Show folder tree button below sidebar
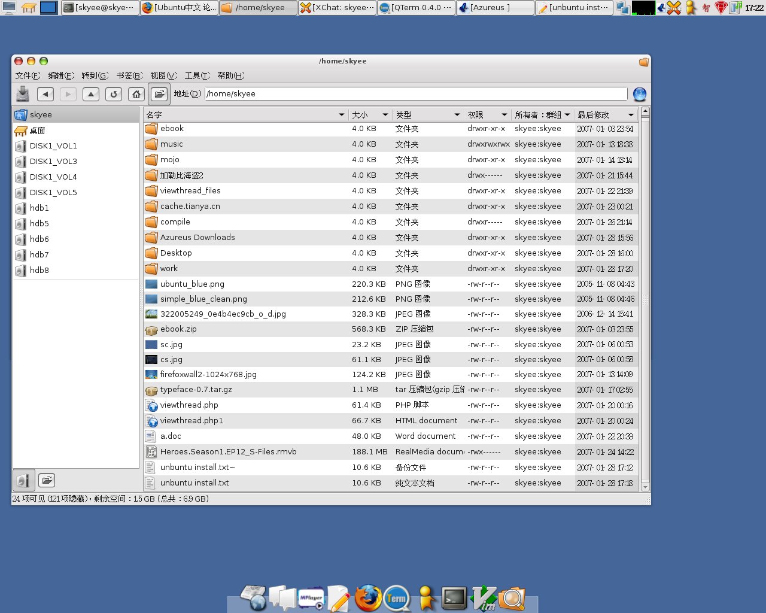766x613 pixels. pyautogui.click(x=47, y=480)
